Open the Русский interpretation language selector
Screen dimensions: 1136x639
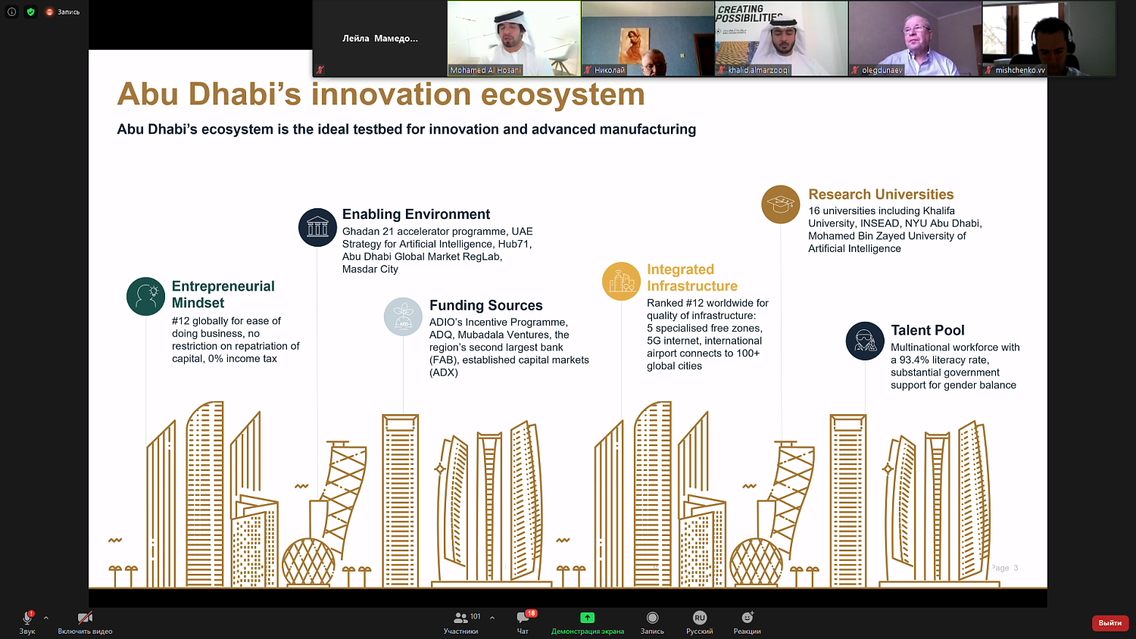point(700,622)
